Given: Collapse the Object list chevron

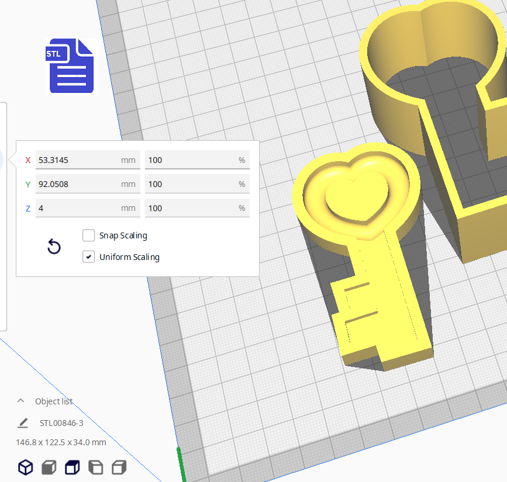Looking at the screenshot, I should [x=21, y=401].
